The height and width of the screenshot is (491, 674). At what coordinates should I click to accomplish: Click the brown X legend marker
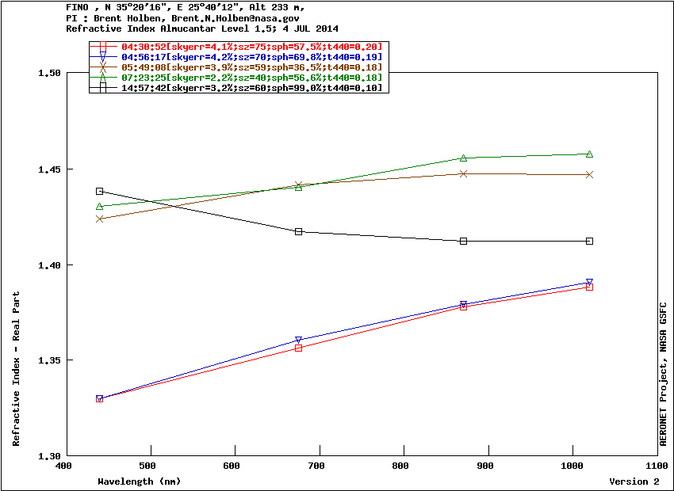pyautogui.click(x=102, y=67)
